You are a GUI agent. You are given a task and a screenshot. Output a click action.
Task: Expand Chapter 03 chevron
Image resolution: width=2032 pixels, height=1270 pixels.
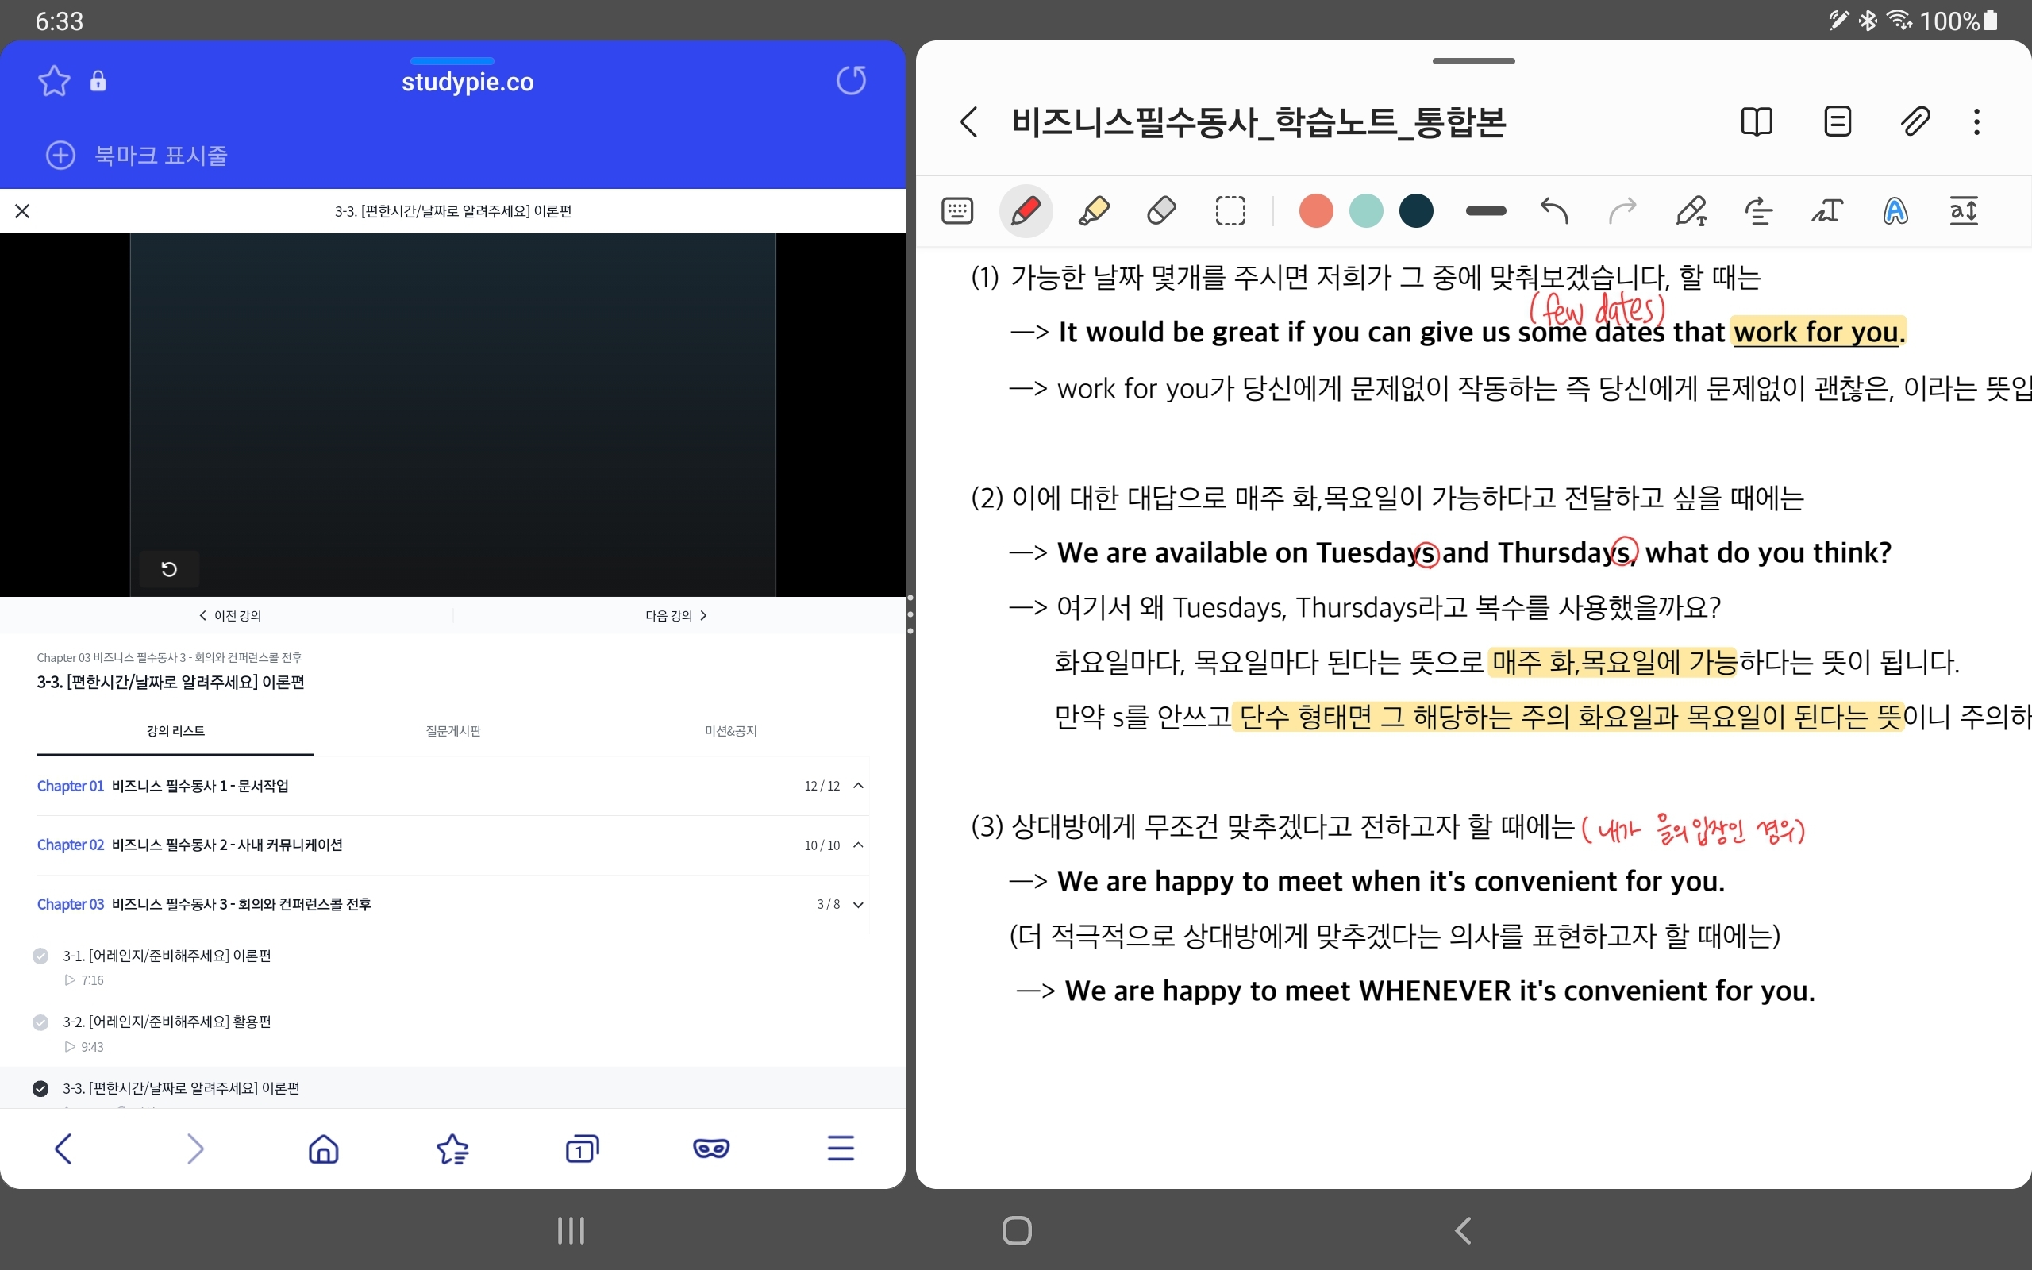[858, 905]
